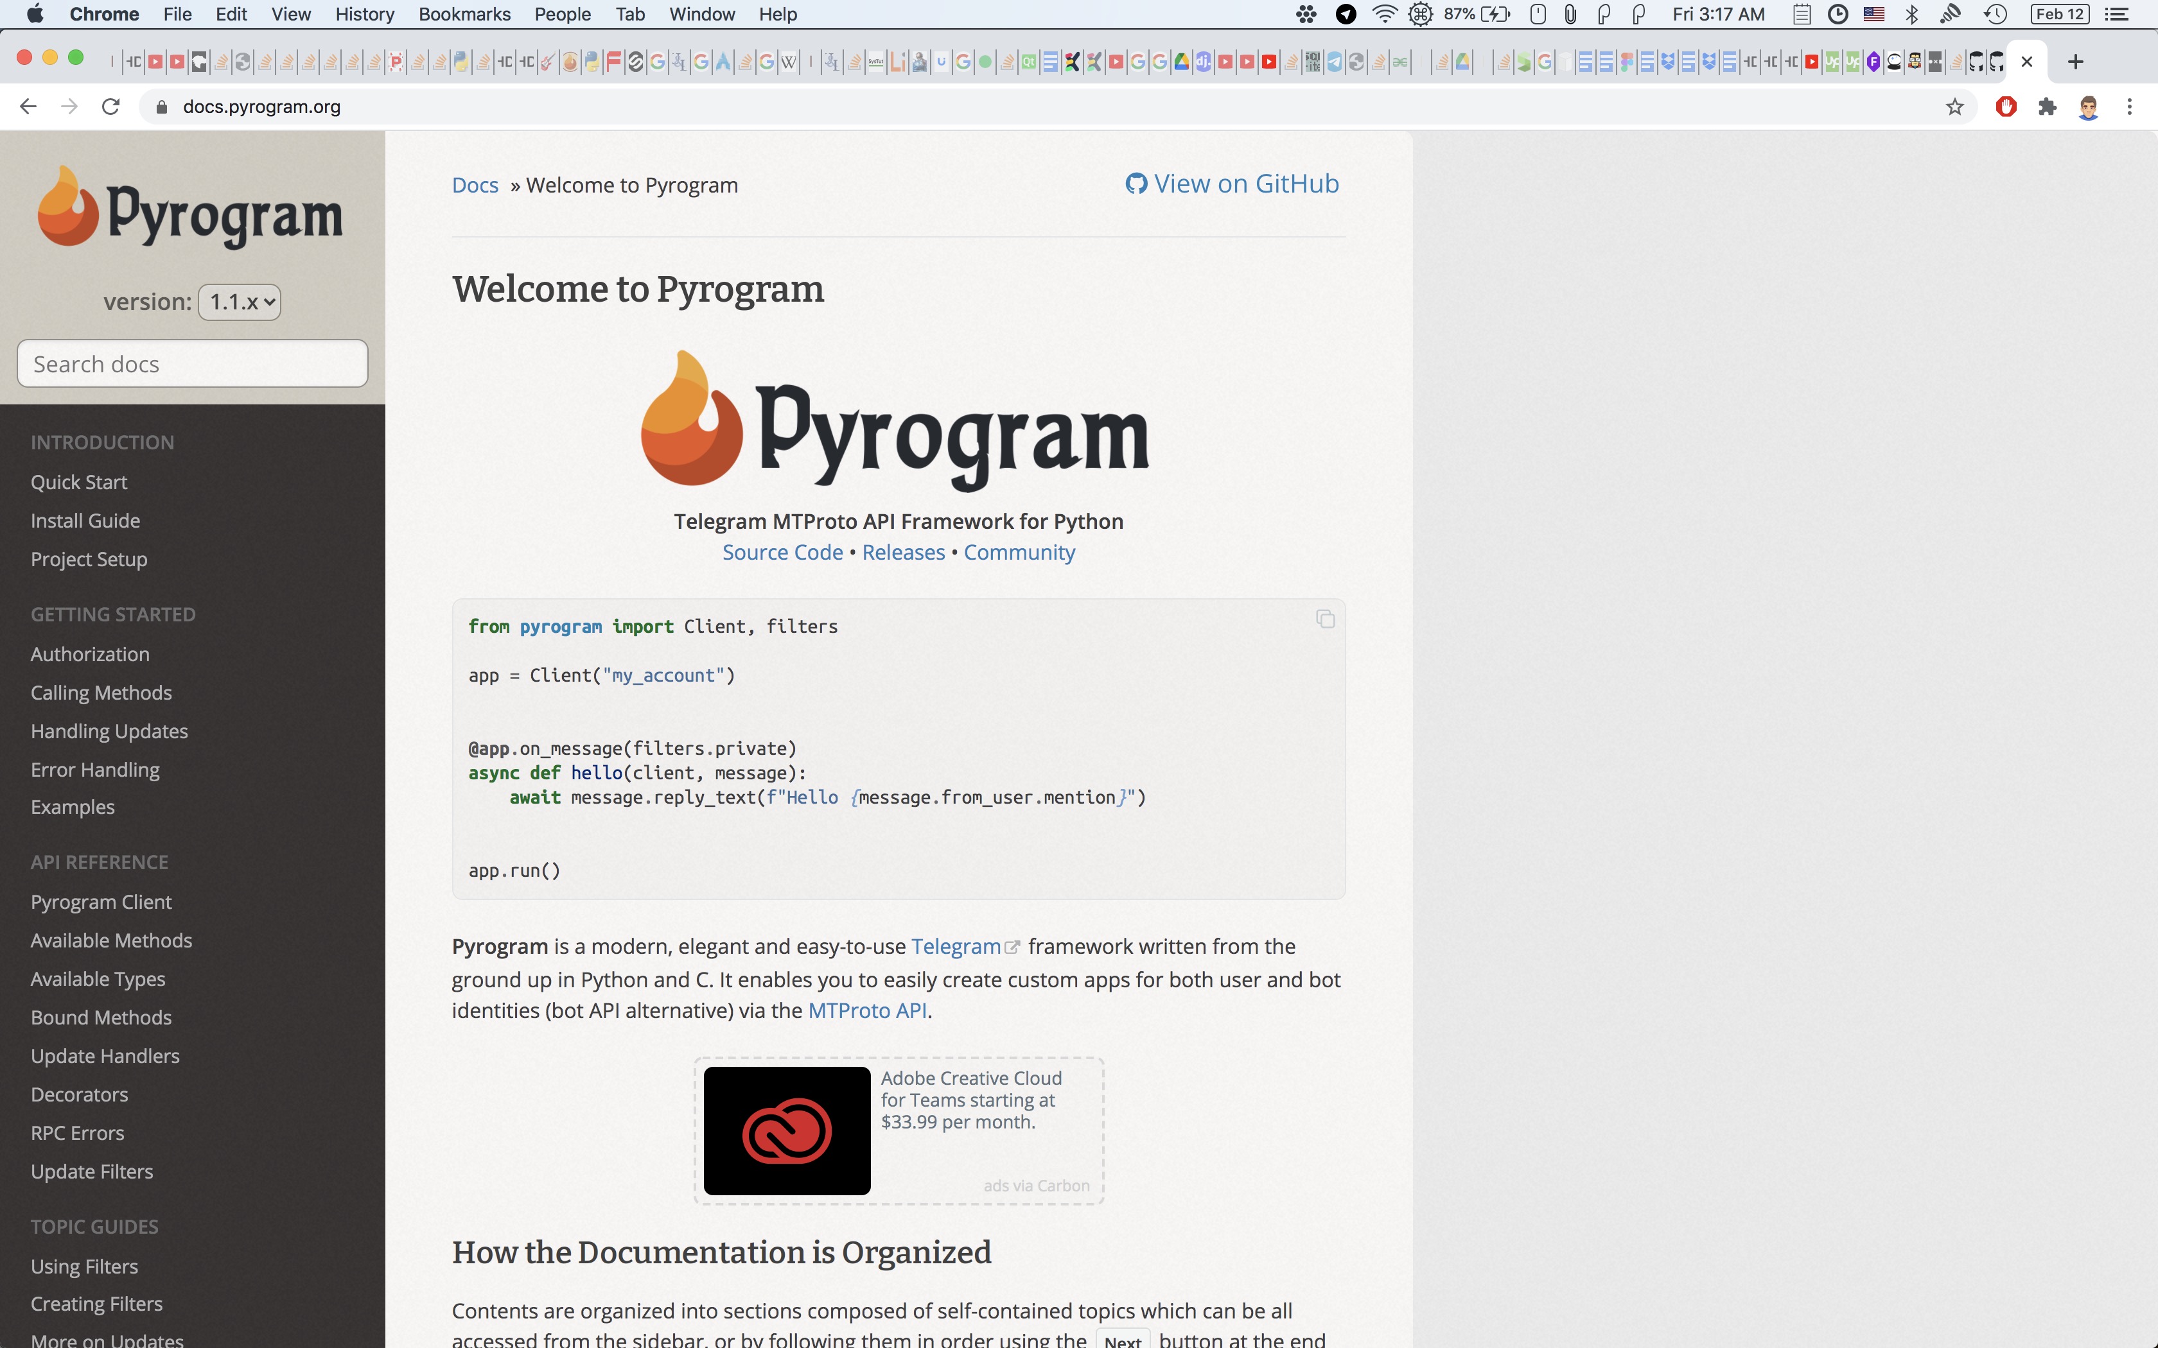Open Using Filters in sidebar
Screen dimensions: 2158x1348
pyautogui.click(x=84, y=1267)
